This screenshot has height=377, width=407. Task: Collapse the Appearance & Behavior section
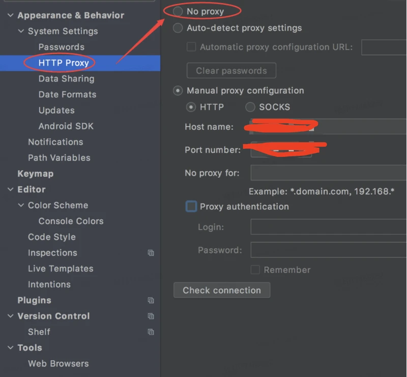pos(11,15)
